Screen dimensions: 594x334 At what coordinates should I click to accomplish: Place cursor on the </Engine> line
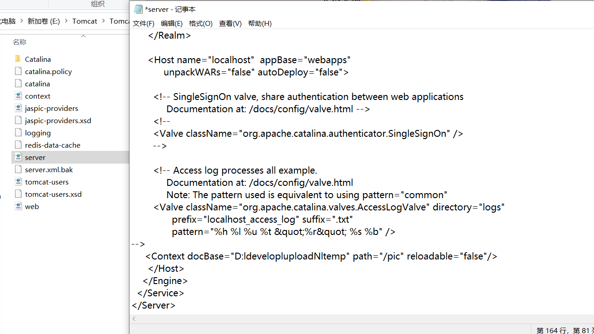coord(165,281)
